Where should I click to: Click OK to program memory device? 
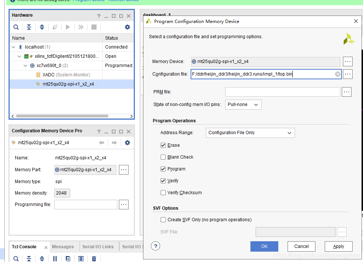[264, 246]
